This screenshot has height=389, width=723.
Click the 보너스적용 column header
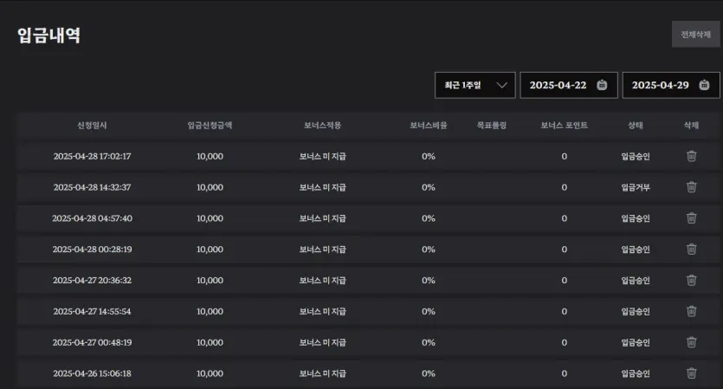pos(322,125)
